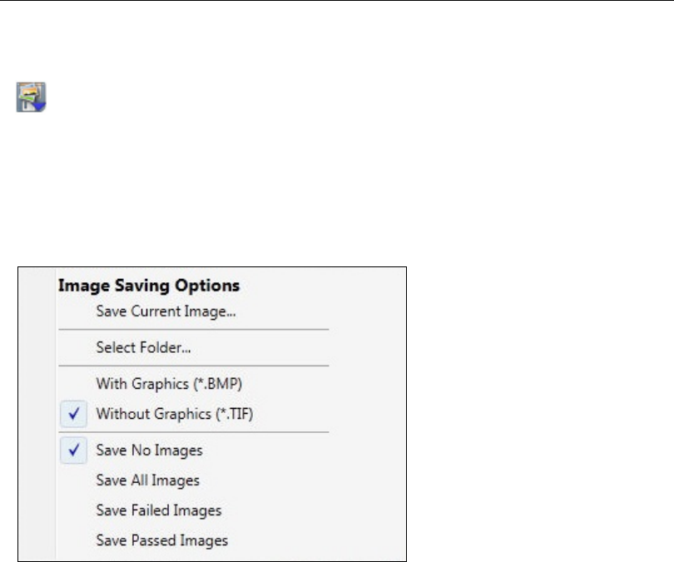Click the Image Saving Options menu header
674x562 pixels.
tap(149, 286)
